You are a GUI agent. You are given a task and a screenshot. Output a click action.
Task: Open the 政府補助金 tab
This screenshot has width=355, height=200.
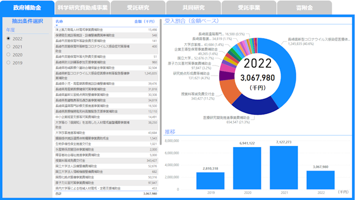point(27,8)
